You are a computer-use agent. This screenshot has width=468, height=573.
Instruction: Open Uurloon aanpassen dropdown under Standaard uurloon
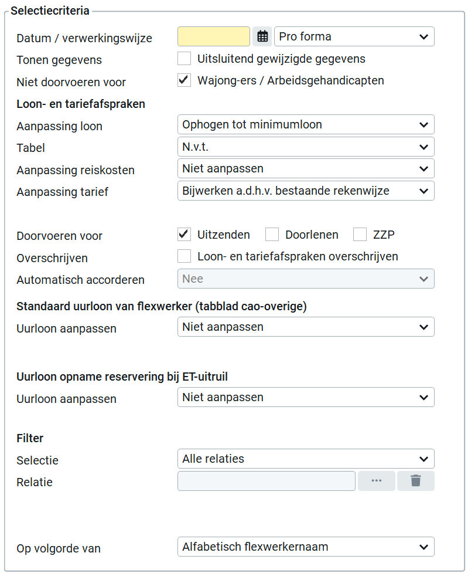point(305,327)
